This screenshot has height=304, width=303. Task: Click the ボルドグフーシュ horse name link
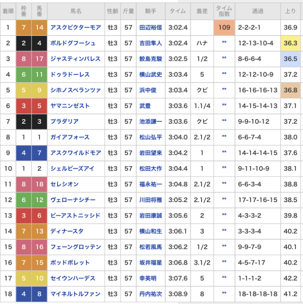click(x=73, y=43)
